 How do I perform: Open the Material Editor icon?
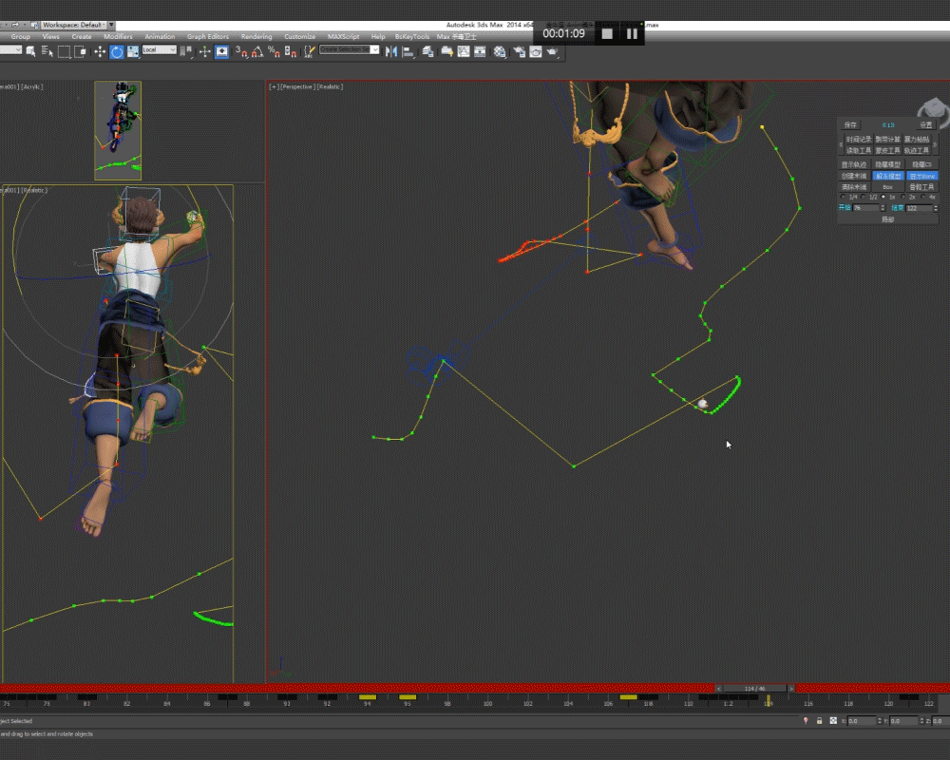click(500, 52)
